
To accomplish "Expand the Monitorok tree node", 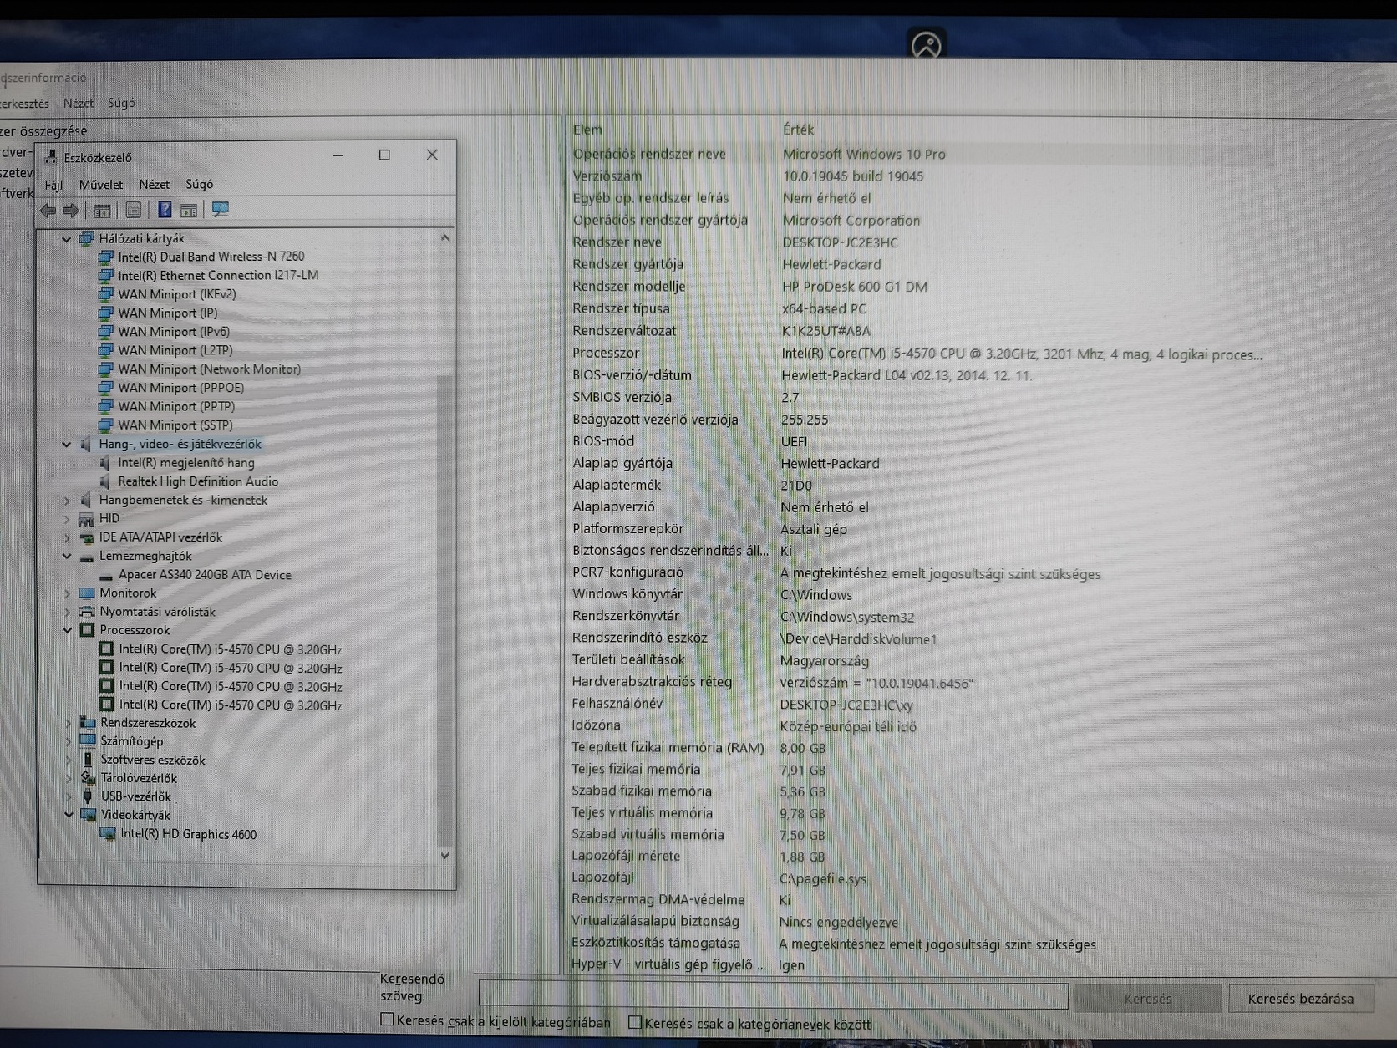I will (67, 593).
